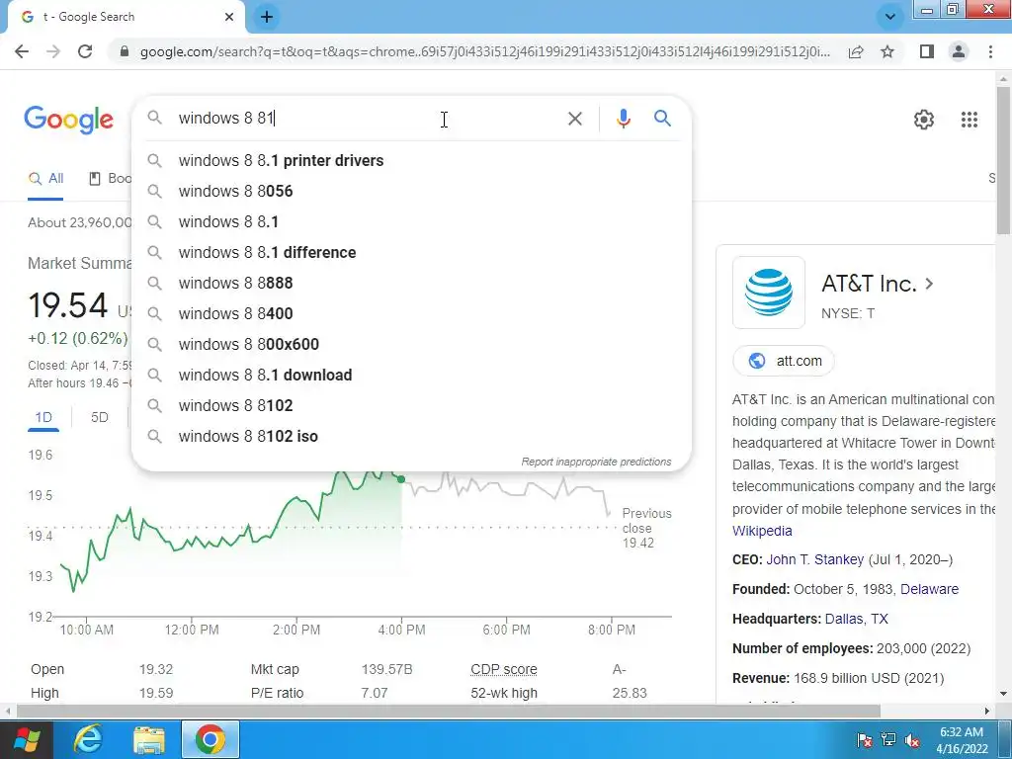Open the att.com website chip

[x=784, y=361]
